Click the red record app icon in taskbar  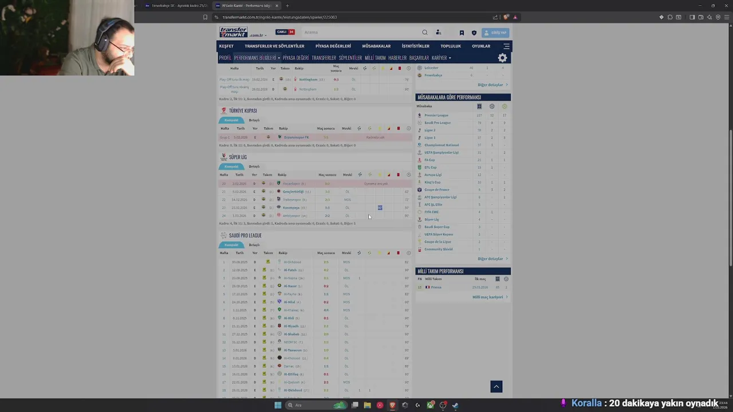click(380, 405)
